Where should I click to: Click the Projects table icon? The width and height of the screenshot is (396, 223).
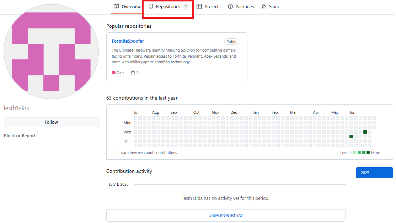[199, 6]
